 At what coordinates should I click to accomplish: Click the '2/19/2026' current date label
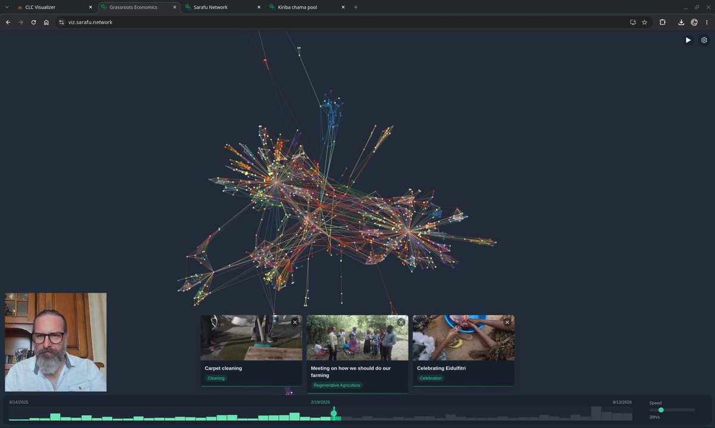(320, 402)
